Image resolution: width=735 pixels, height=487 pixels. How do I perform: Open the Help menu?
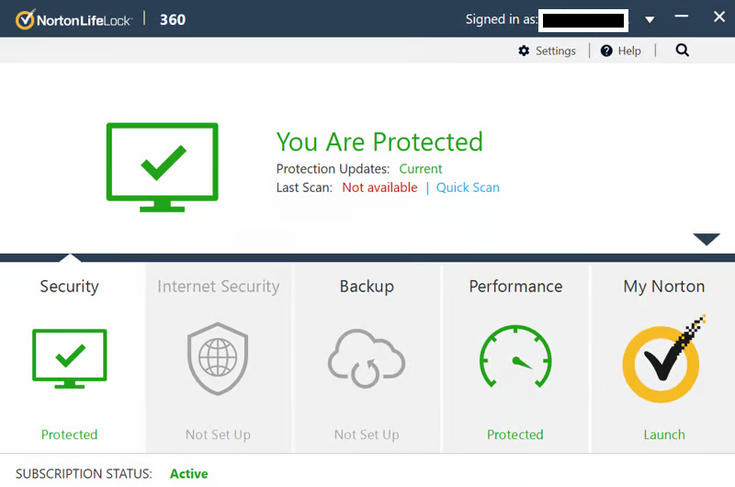point(621,51)
